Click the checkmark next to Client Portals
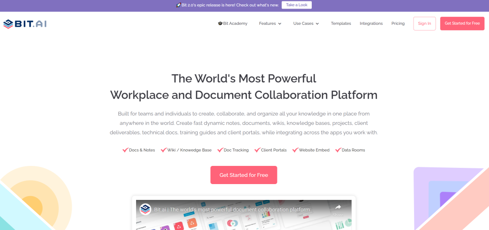Viewport: 489px width, 230px height. tap(257, 150)
